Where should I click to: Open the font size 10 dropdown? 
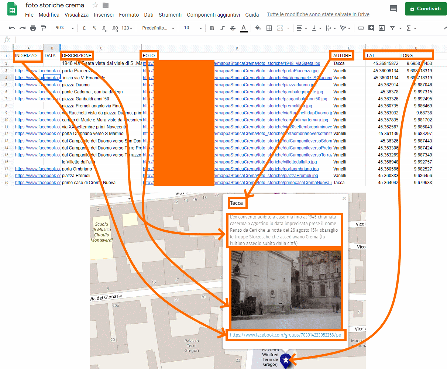193,28
